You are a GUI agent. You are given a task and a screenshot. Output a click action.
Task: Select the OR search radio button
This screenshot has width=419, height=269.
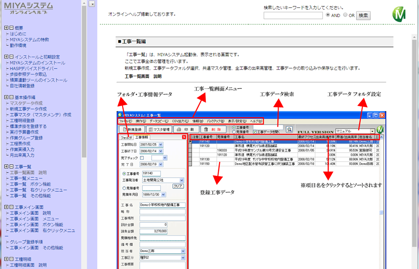345,15
